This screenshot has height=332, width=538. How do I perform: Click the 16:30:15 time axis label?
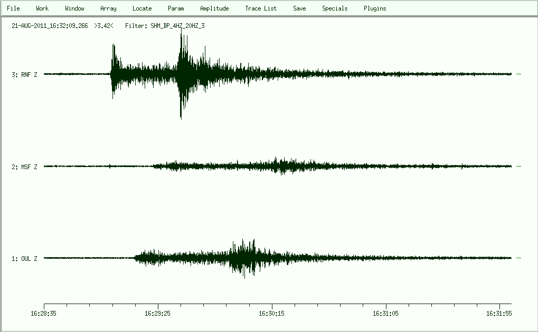tap(272, 313)
